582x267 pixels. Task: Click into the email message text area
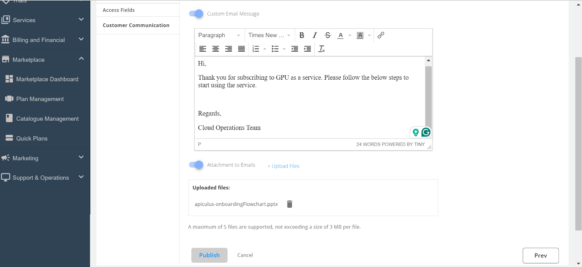click(310, 97)
